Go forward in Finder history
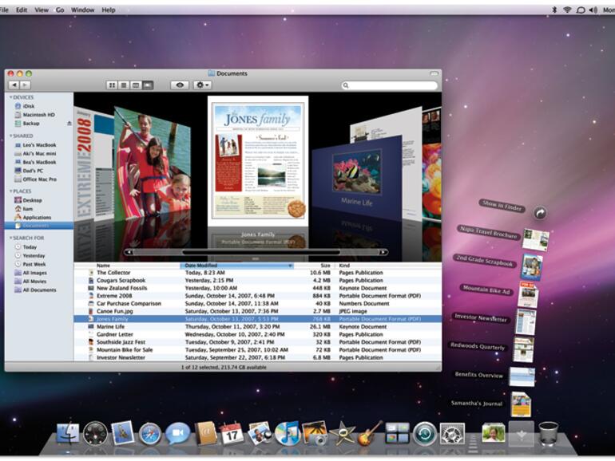The image size is (615, 461). (25, 85)
